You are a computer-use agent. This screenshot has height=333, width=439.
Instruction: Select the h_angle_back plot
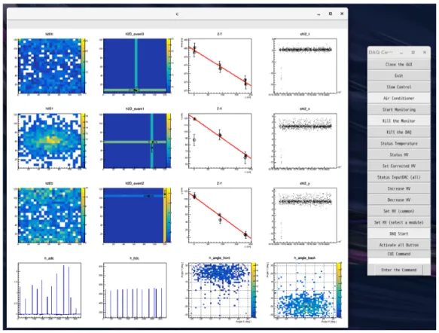(x=305, y=290)
